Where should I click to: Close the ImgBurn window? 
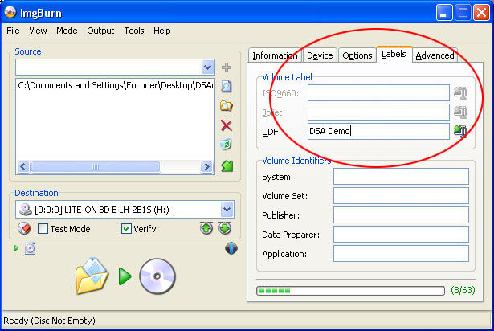(x=481, y=13)
